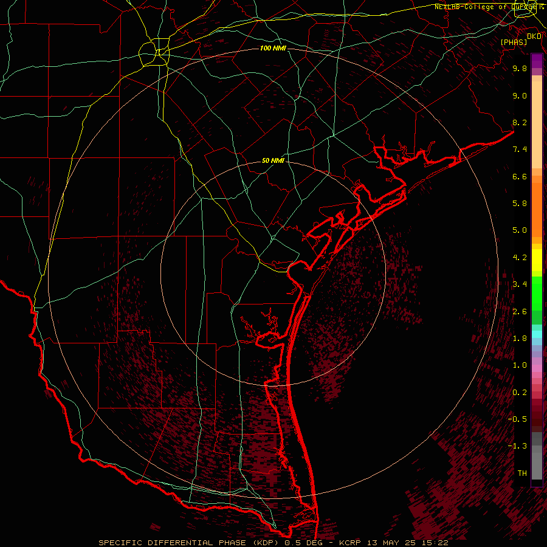Click the 9.0 scale value
Image resolution: width=547 pixels, height=547 pixels.
520,95
